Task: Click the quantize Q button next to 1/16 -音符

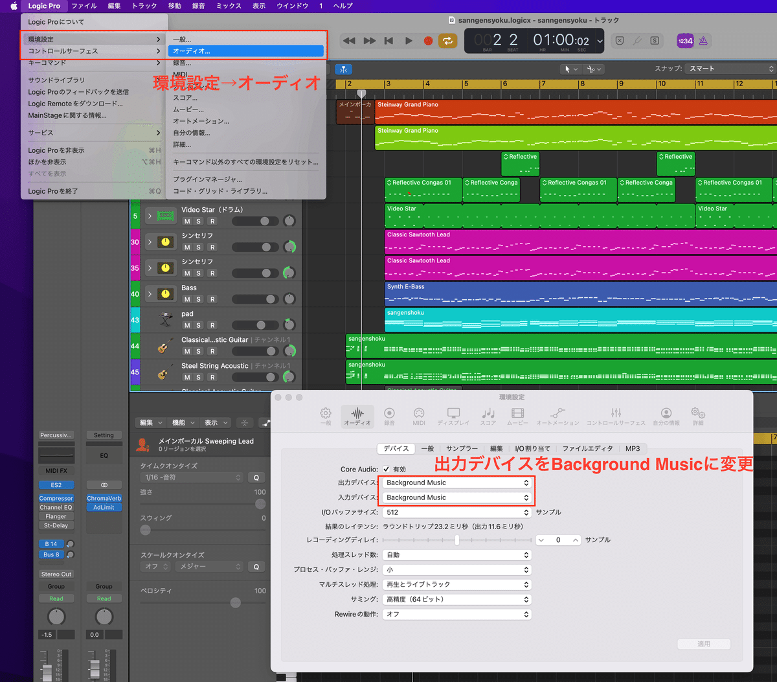Action: pyautogui.click(x=256, y=477)
